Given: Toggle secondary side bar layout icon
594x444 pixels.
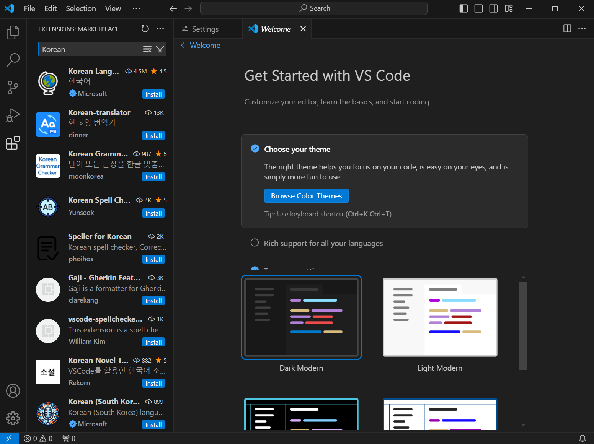Looking at the screenshot, I should (x=494, y=8).
